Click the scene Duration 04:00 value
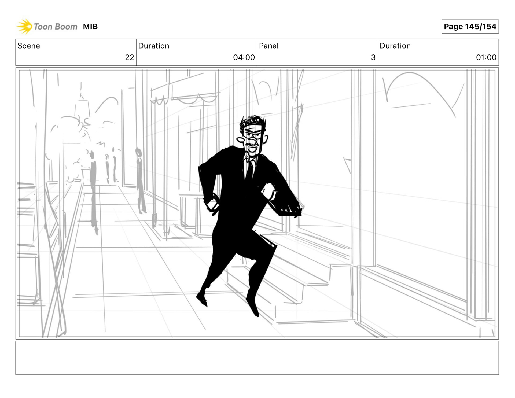The image size is (515, 398). coord(244,57)
